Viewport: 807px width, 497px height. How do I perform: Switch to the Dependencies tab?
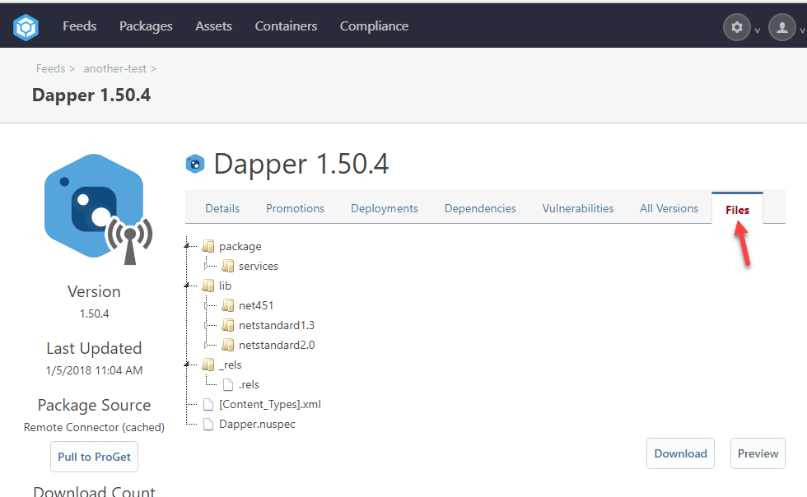[x=480, y=208]
